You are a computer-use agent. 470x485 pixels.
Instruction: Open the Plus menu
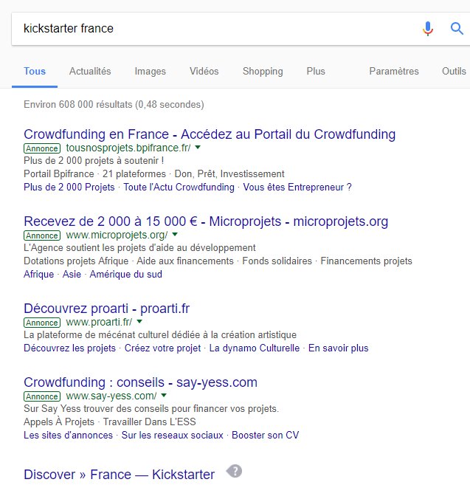point(316,71)
